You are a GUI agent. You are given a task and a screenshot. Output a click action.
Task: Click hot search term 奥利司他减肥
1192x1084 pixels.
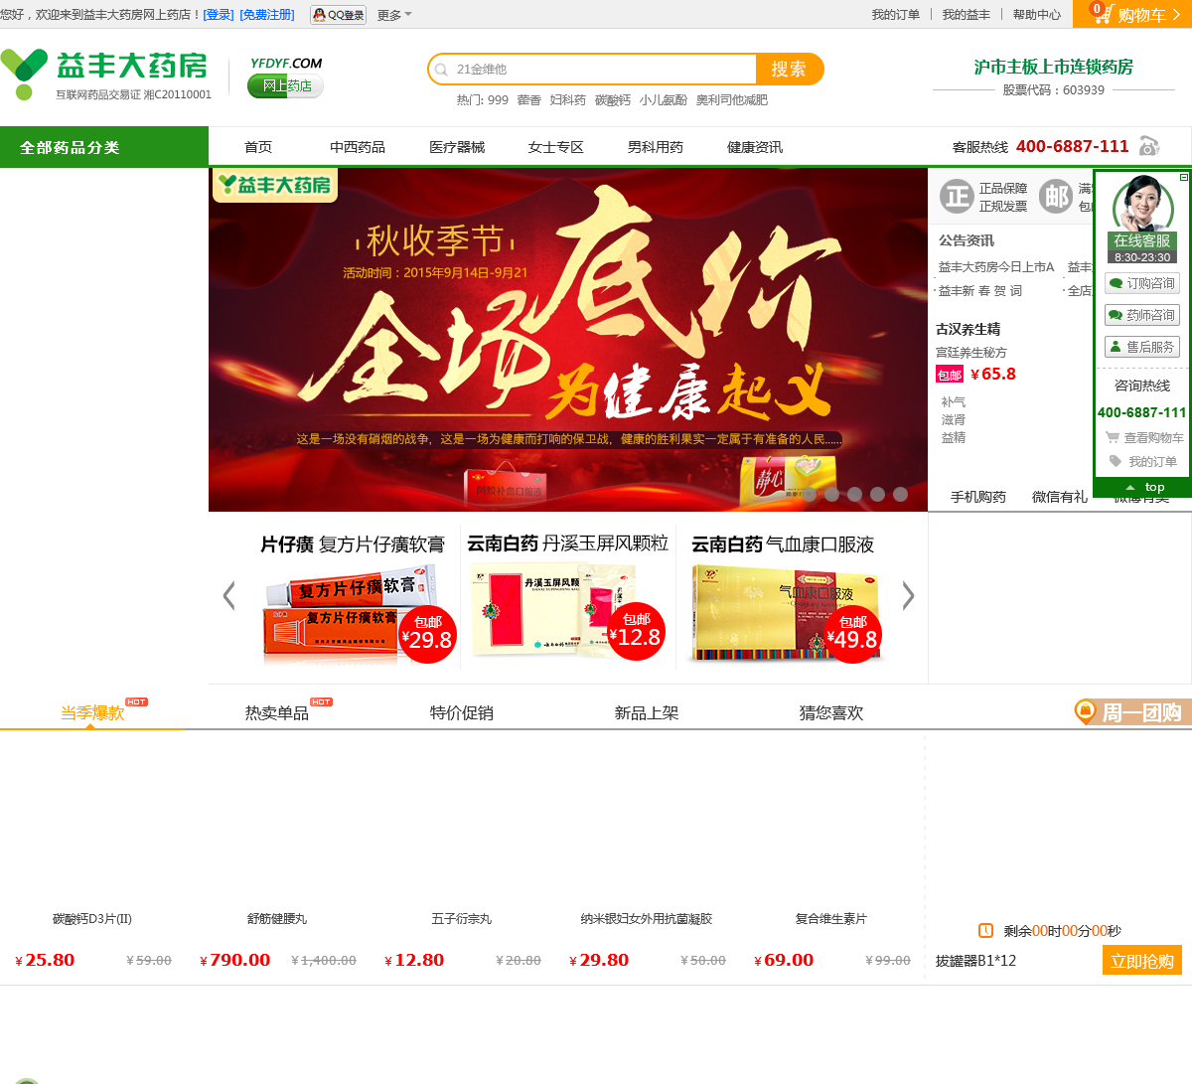point(732,100)
